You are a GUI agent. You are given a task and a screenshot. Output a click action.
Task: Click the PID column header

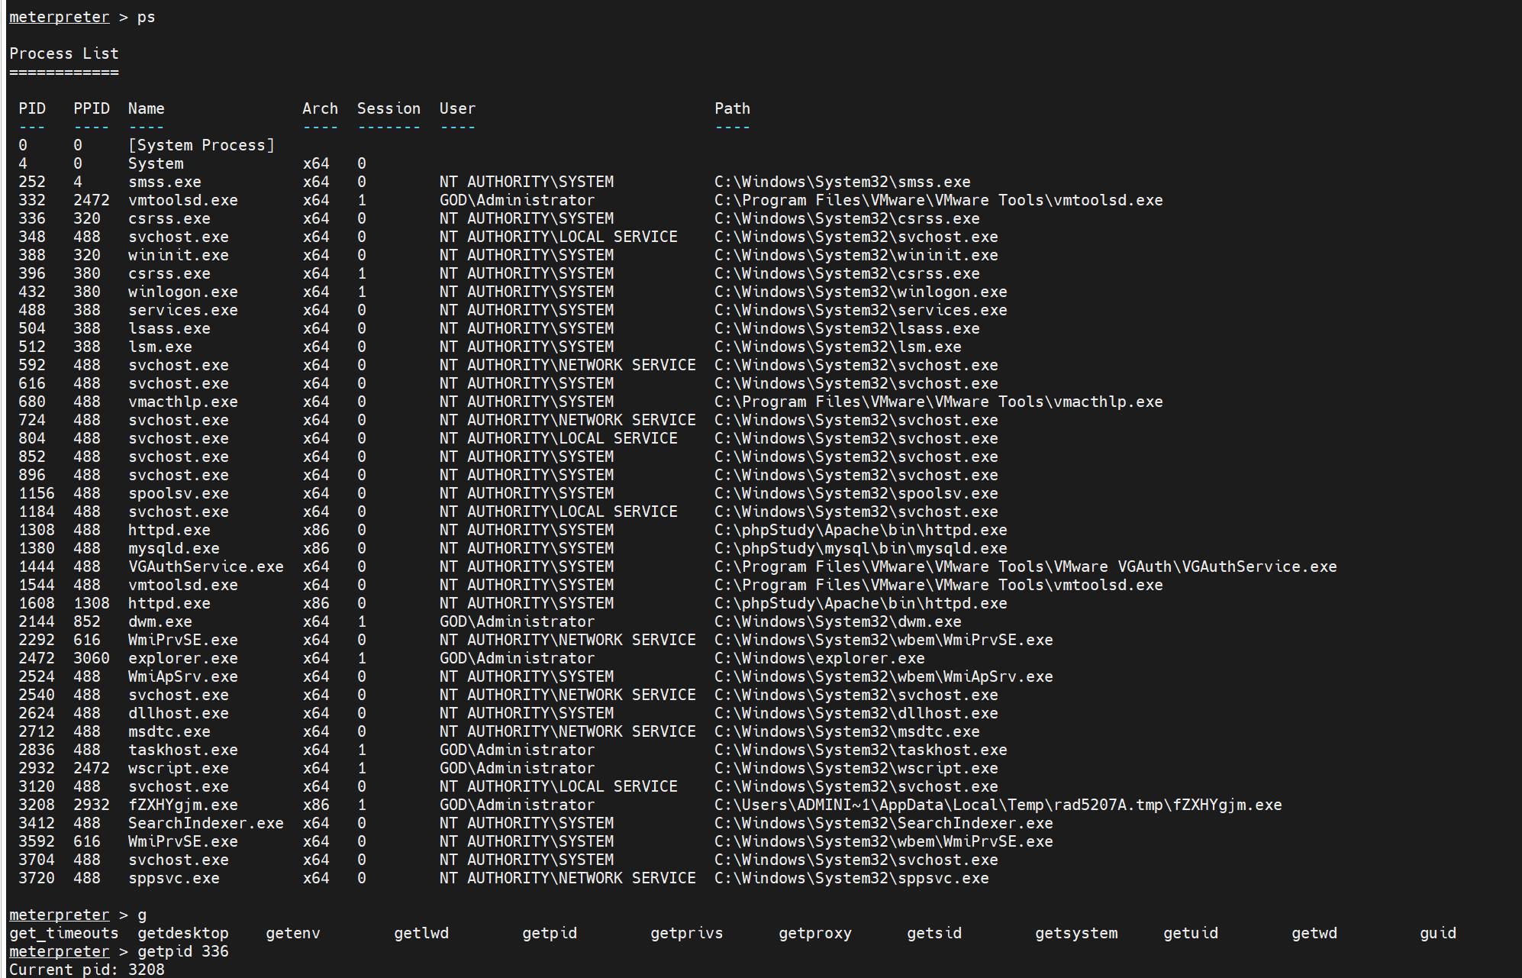click(x=32, y=108)
